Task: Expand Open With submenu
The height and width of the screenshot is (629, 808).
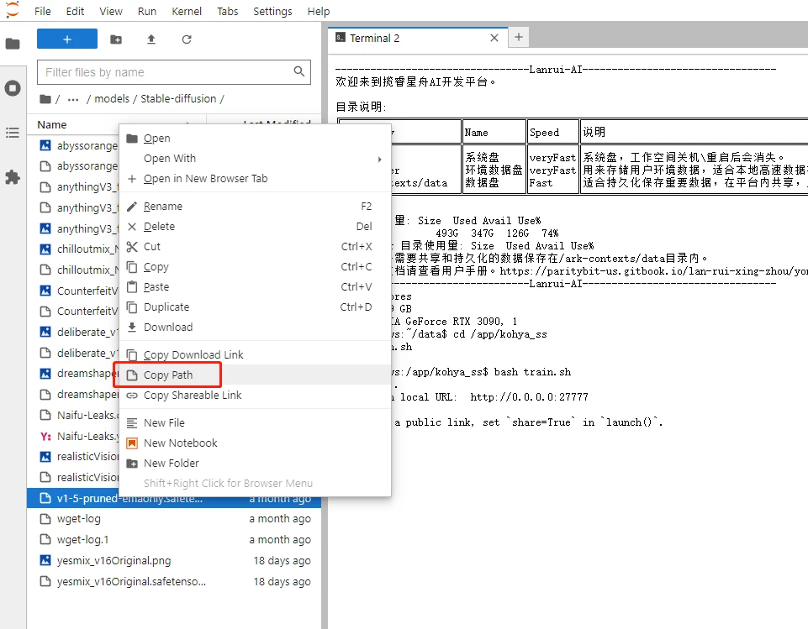Action: click(x=255, y=159)
